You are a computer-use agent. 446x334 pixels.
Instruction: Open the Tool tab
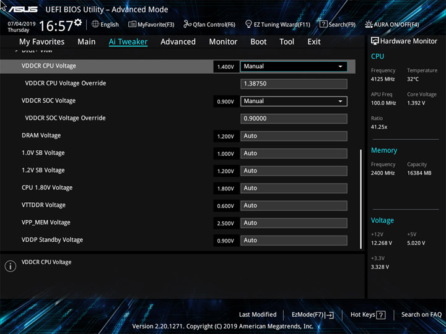287,42
